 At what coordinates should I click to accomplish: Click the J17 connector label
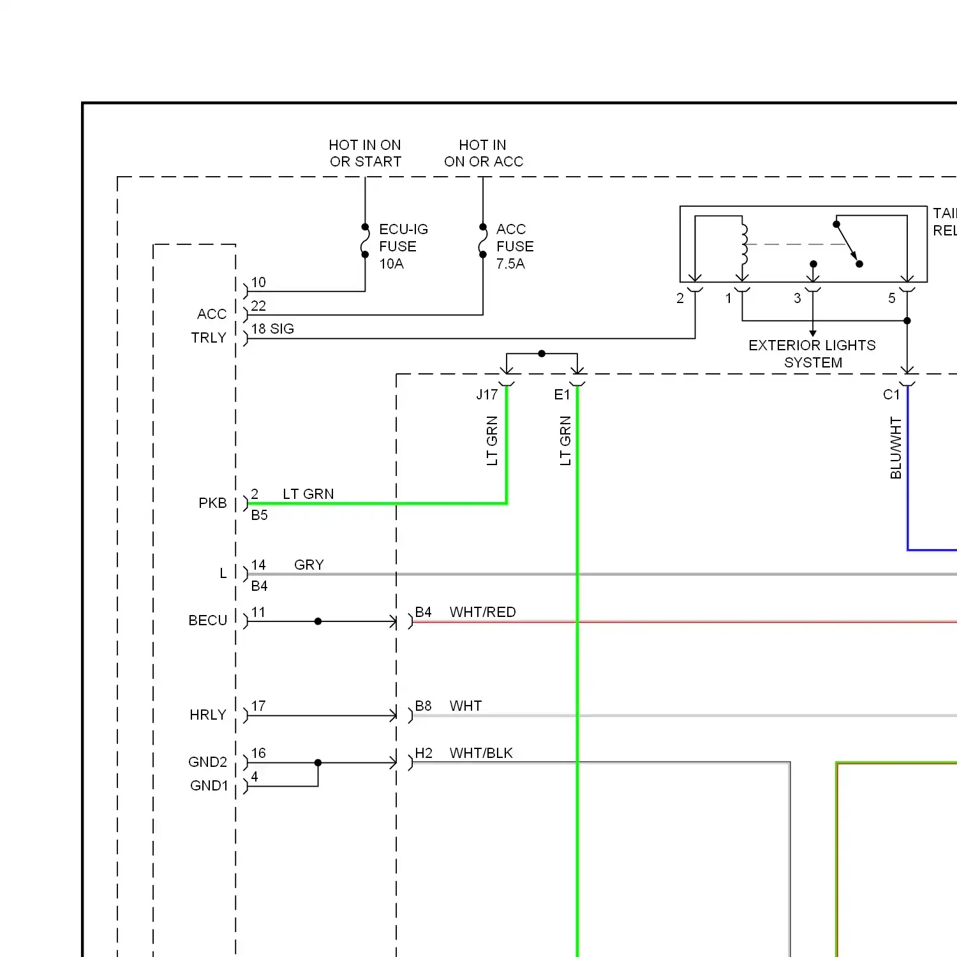click(x=487, y=394)
